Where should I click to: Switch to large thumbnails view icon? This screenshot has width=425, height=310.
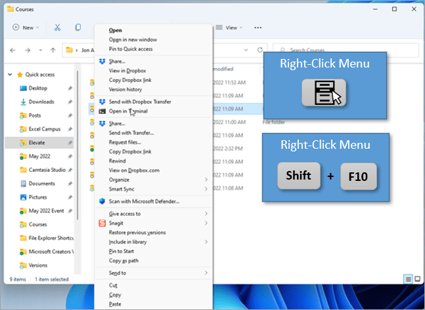coord(417,279)
